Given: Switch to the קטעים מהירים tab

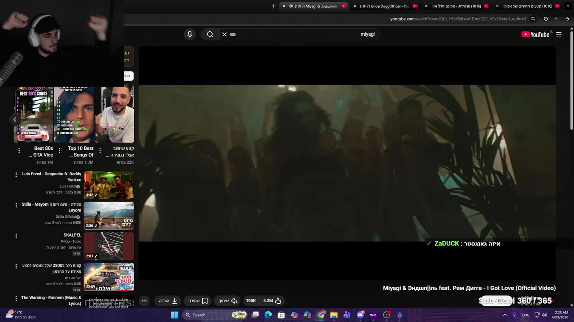Looking at the screenshot, I should (528, 6).
